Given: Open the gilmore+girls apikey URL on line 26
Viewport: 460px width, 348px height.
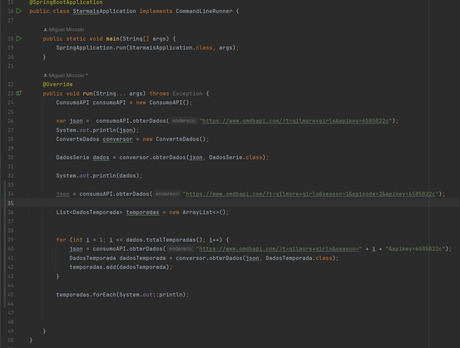Looking at the screenshot, I should tap(295, 121).
